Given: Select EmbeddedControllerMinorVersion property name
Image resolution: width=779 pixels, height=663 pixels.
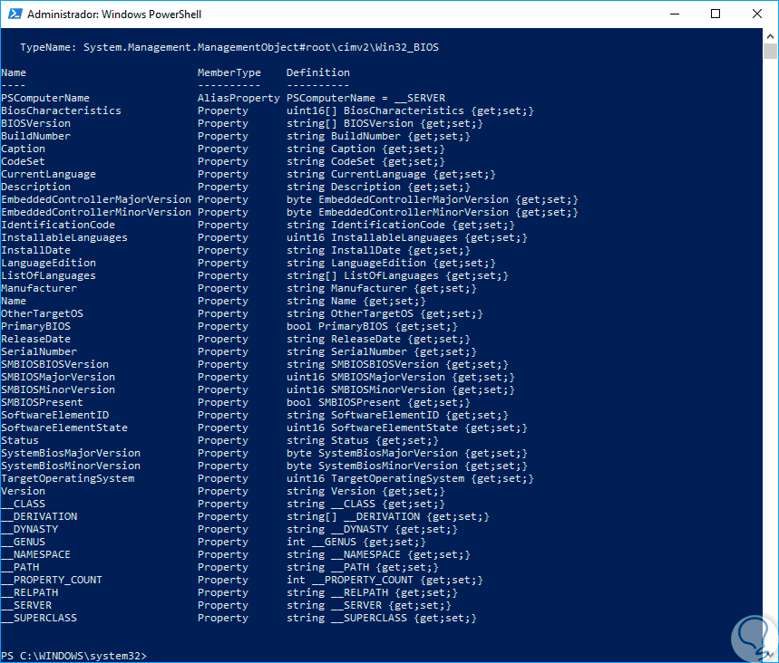Looking at the screenshot, I should (96, 213).
